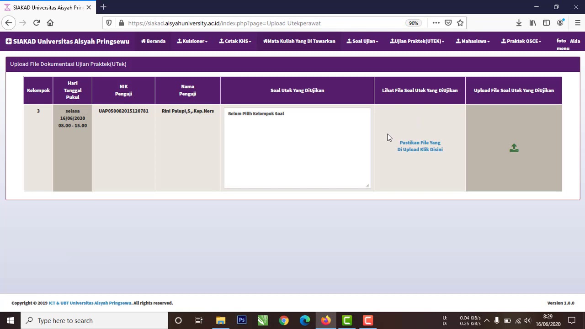This screenshot has width=585, height=329.
Task: Expand Ujian Praktek(UTEK) dropdown
Action: pos(417,41)
